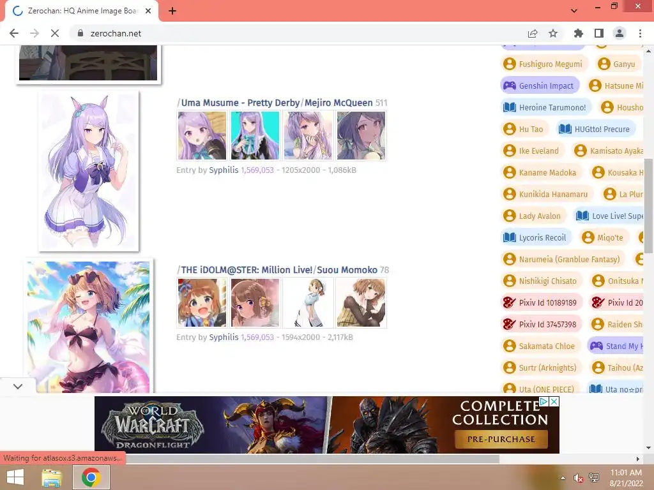Bookmark this page with star icon
Screen dimensions: 654x490
pos(553,33)
